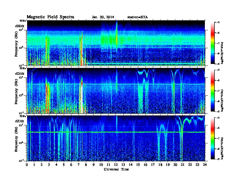Click the "10" hour tick label
The height and width of the screenshot is (189, 244).
pyautogui.click(x=101, y=165)
